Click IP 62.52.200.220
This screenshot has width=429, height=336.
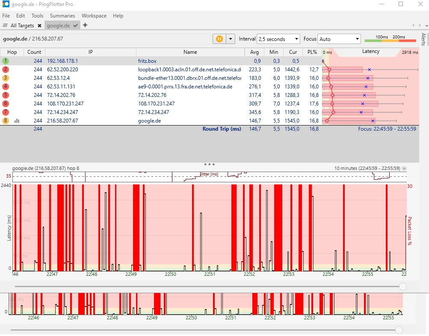pos(62,70)
